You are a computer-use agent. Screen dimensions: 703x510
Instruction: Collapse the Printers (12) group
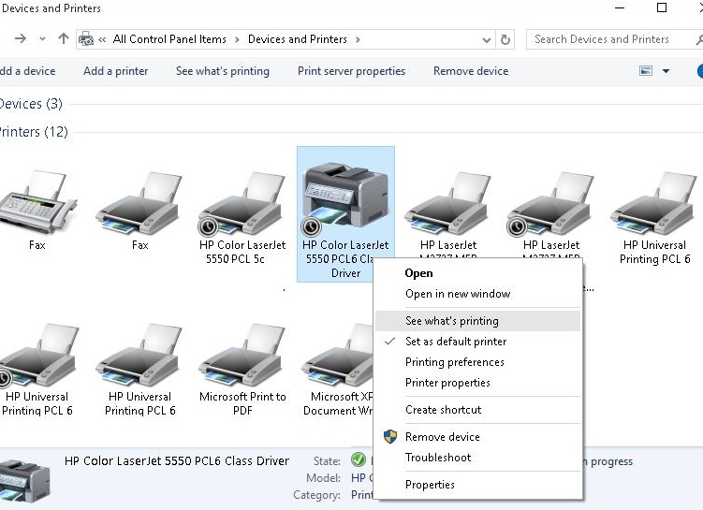[33, 132]
